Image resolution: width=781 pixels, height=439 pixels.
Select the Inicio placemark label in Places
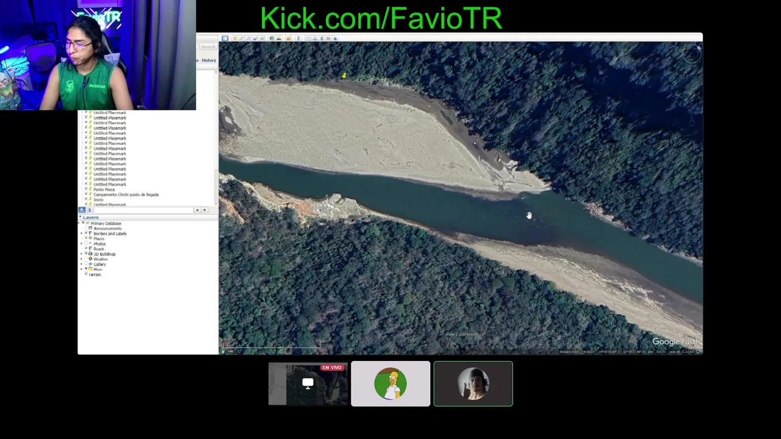(98, 199)
